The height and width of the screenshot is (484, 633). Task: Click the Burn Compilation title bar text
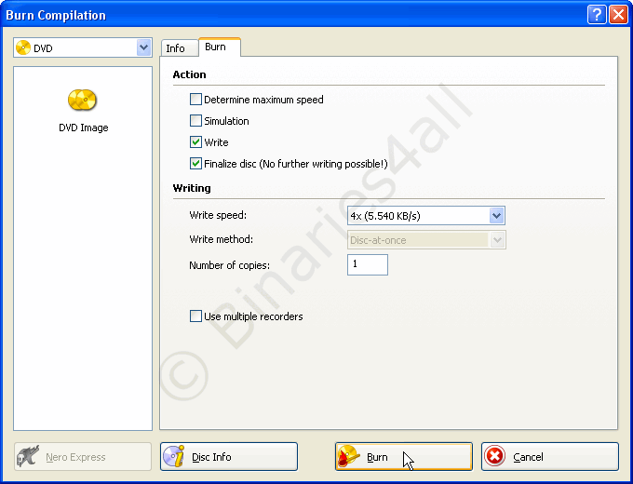56,15
